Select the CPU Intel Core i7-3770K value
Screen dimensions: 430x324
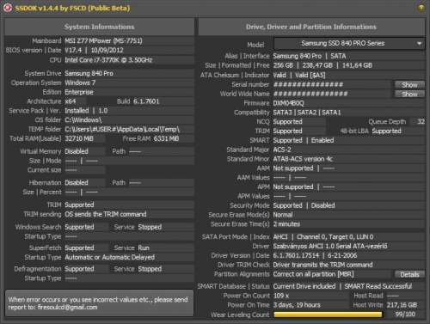108,60
